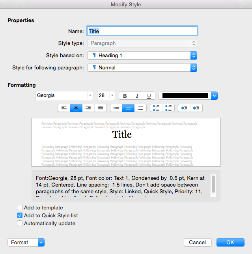The width and height of the screenshot is (252, 254).
Task: Open Style based on dropdown
Action: [142, 55]
